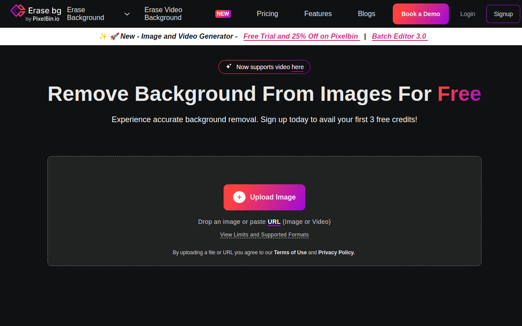Viewport: 522px width, 326px height.
Task: Open the Batch Editor 3.0 link
Action: tap(399, 37)
